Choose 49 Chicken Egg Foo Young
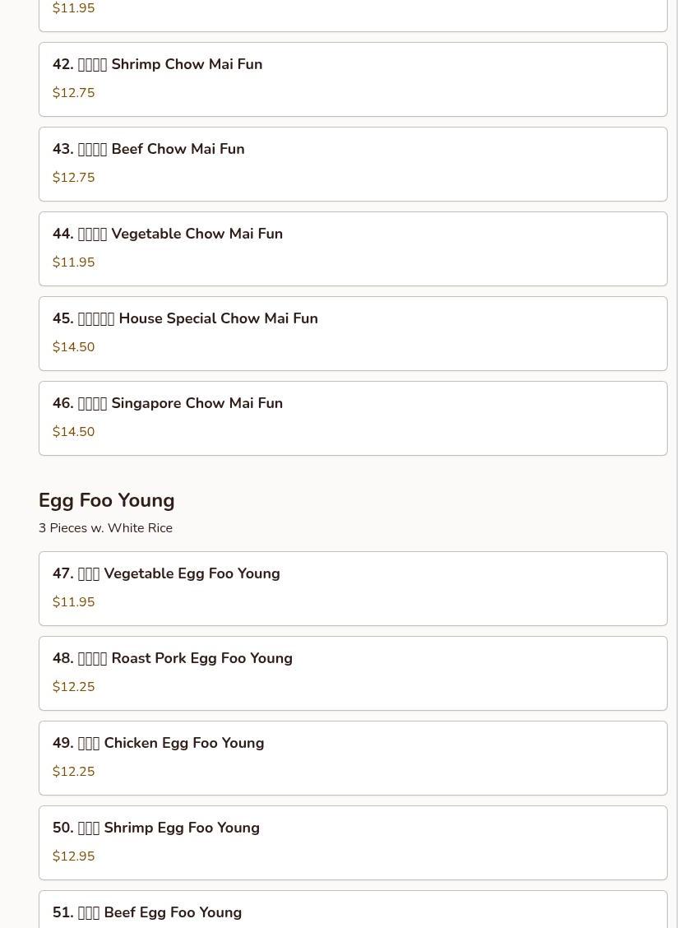This screenshot has width=694, height=928. click(352, 758)
